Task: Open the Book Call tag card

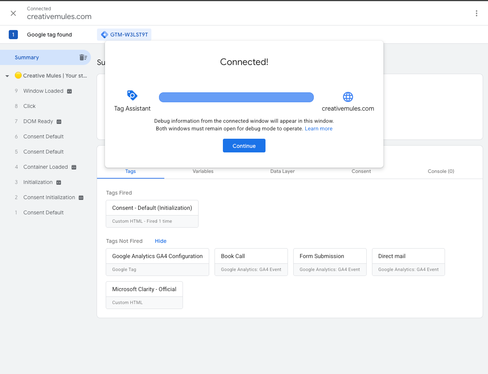Action: coord(251,262)
